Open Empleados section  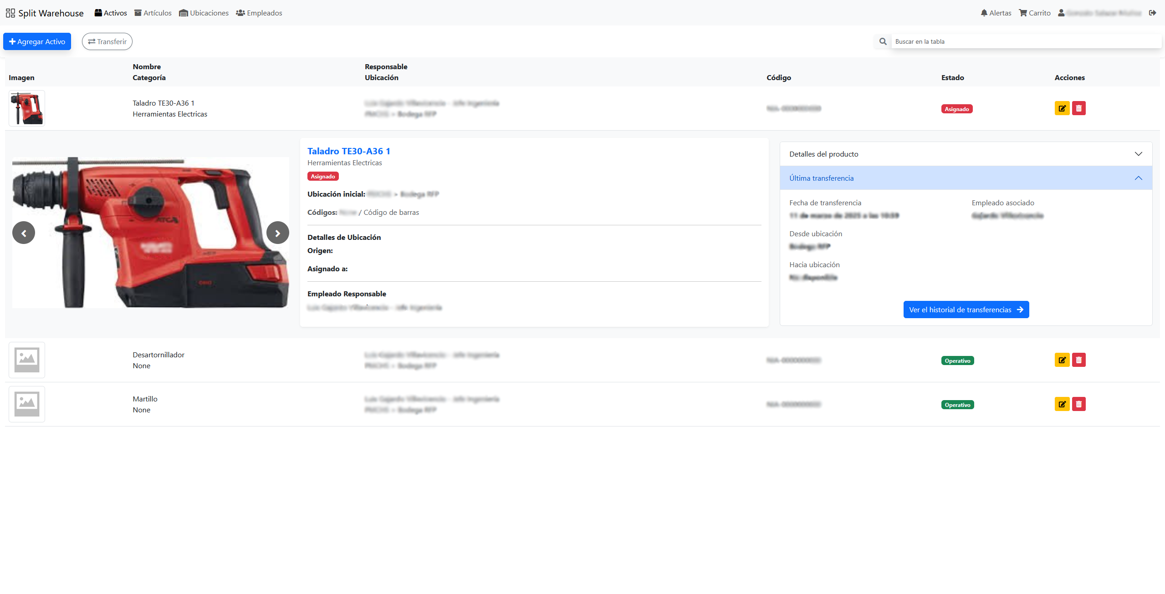(x=259, y=13)
